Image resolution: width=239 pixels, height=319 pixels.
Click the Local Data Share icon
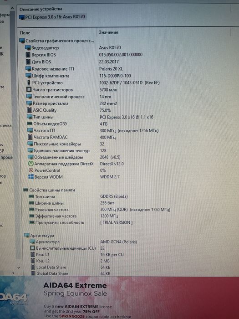(x=33, y=268)
